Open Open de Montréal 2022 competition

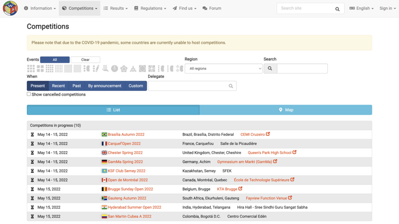pyautogui.click(x=128, y=180)
